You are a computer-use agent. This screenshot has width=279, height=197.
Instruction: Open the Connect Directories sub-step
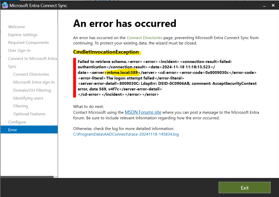pyautogui.click(x=31, y=74)
